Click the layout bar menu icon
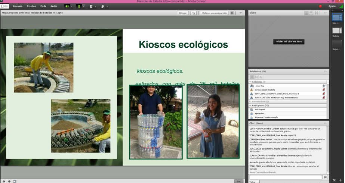 tap(333, 10)
